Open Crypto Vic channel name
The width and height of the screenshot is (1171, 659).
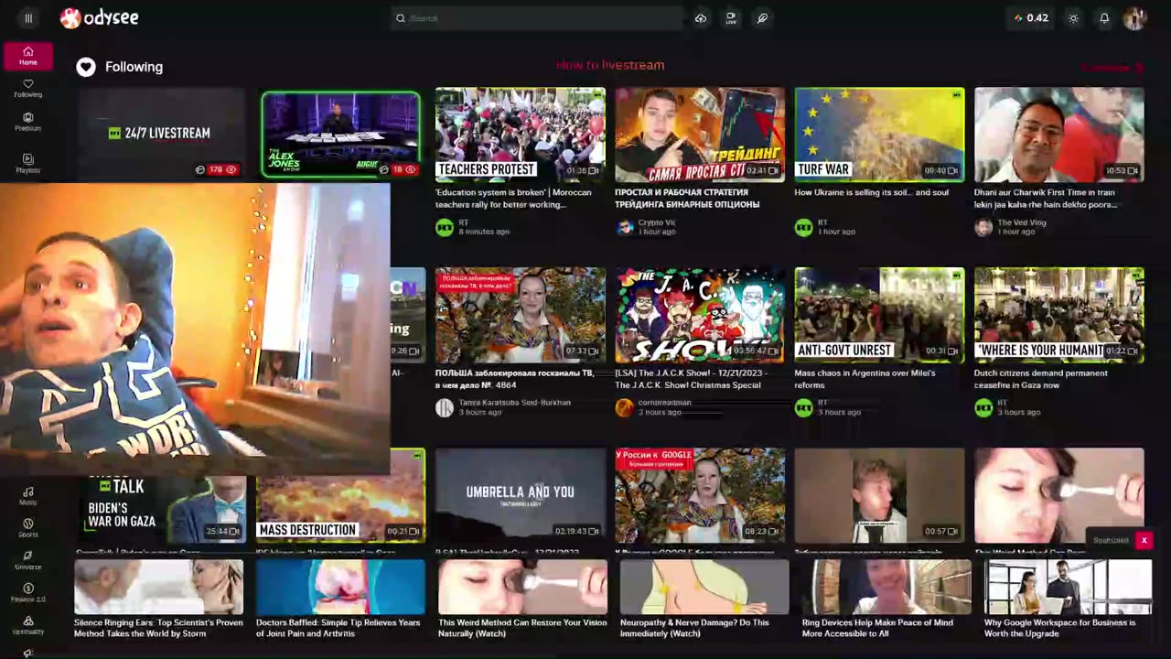[x=657, y=222]
